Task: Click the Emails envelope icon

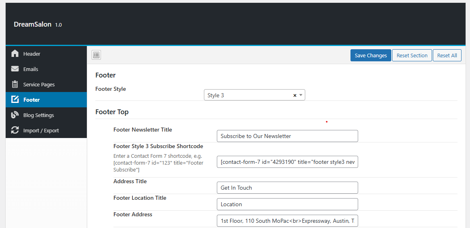Action: pos(15,69)
